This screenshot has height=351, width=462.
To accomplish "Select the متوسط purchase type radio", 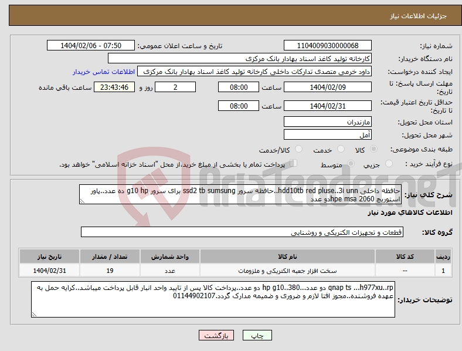I will [x=351, y=164].
